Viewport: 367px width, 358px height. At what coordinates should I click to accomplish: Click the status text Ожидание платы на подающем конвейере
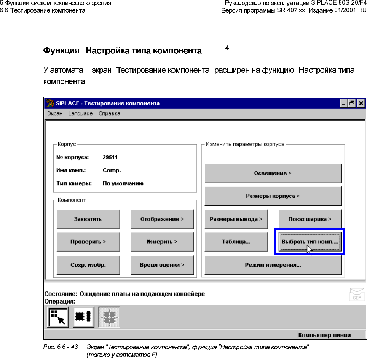point(142,294)
